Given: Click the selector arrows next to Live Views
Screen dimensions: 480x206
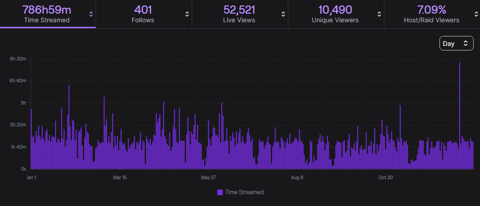Looking at the screenshot, I should point(283,14).
